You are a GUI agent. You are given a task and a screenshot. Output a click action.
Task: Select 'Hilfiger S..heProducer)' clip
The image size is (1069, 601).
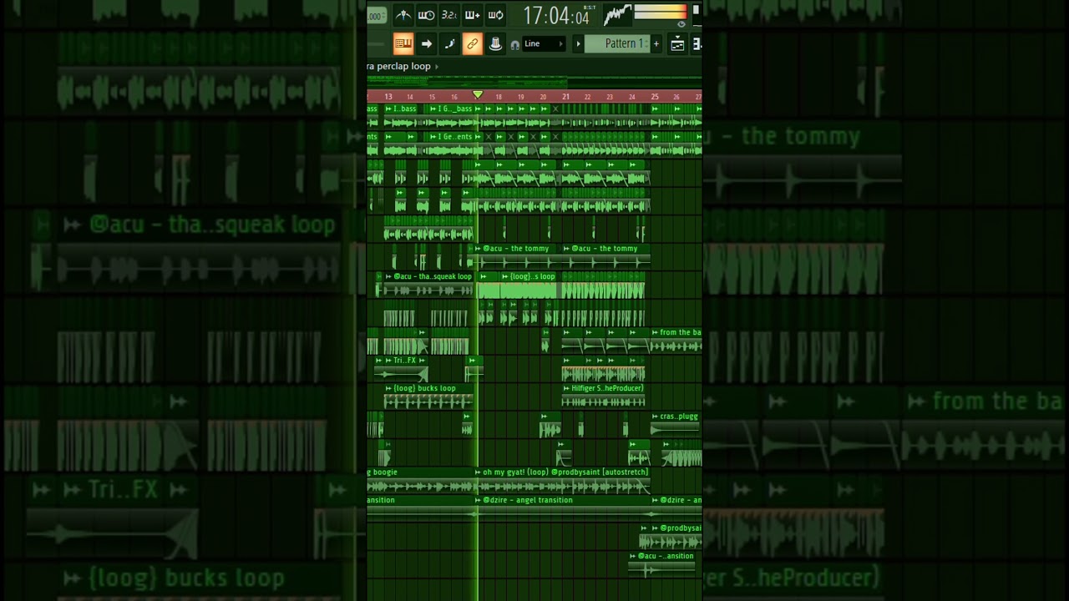603,397
